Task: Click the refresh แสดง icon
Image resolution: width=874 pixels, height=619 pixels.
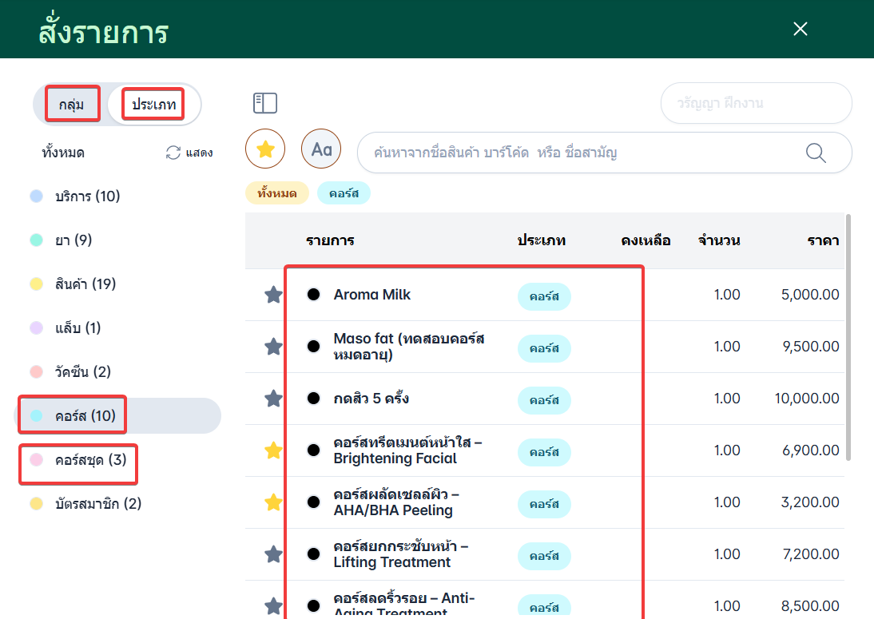Action: tap(173, 153)
